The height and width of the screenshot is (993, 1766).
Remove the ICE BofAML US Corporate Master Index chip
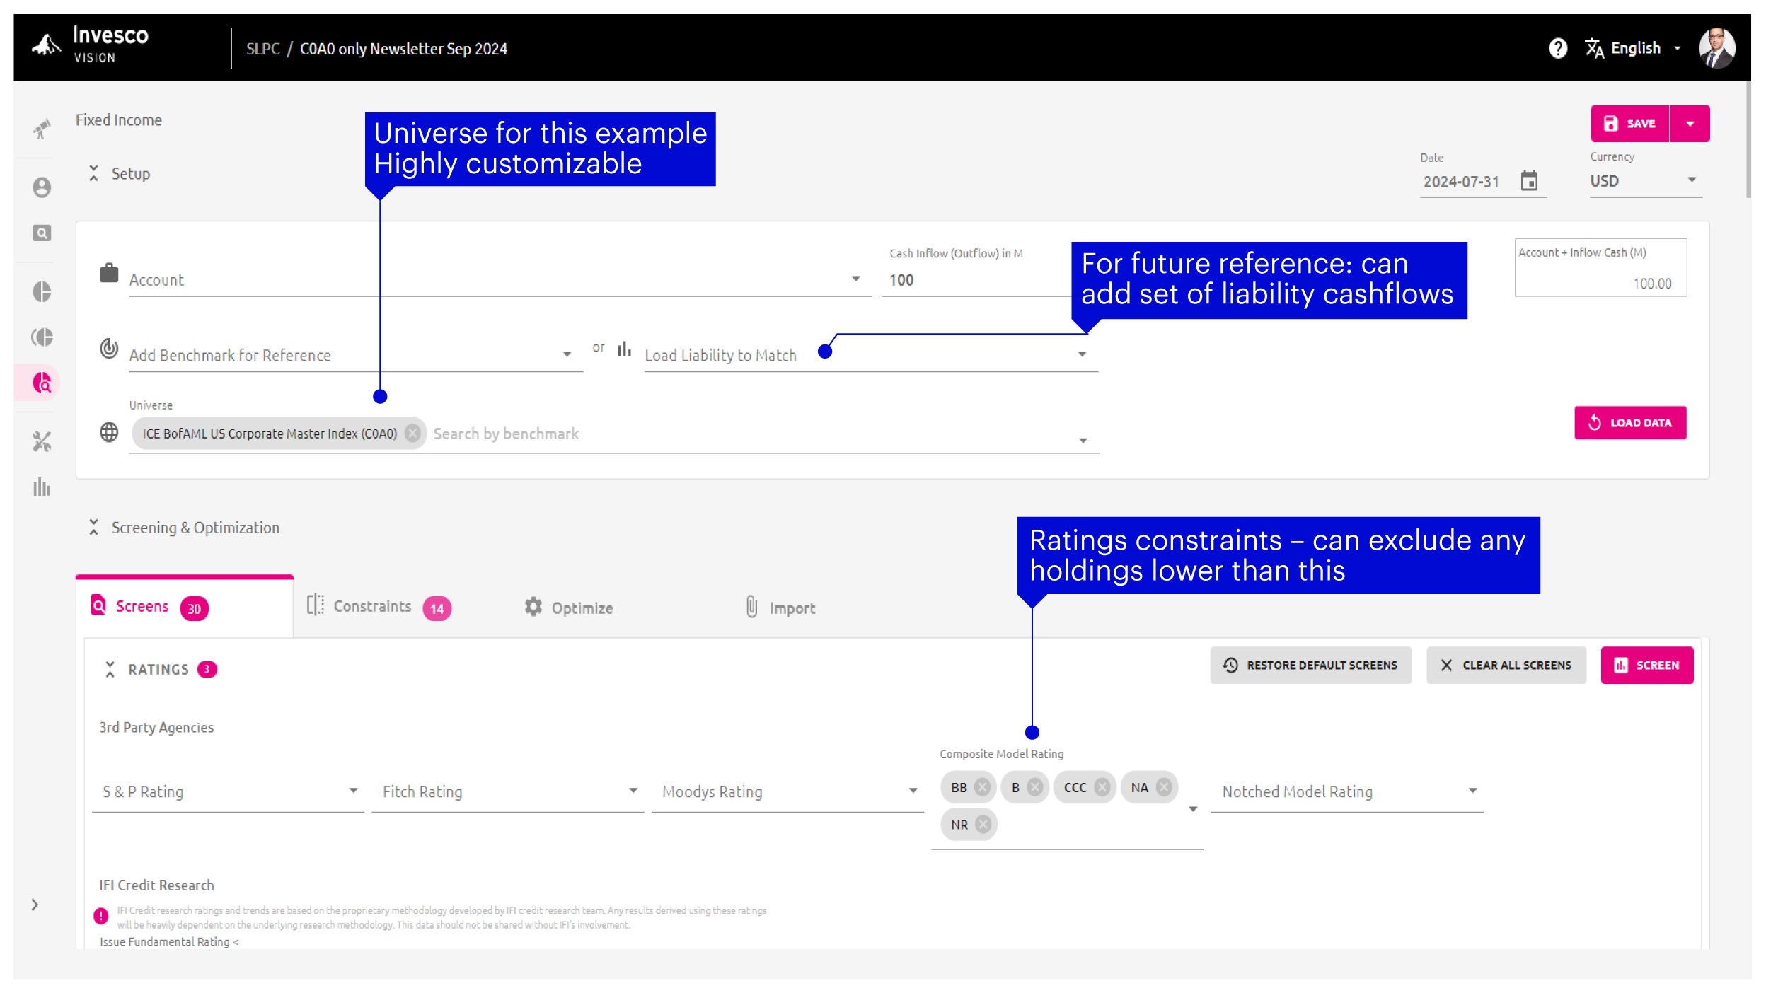click(x=412, y=433)
